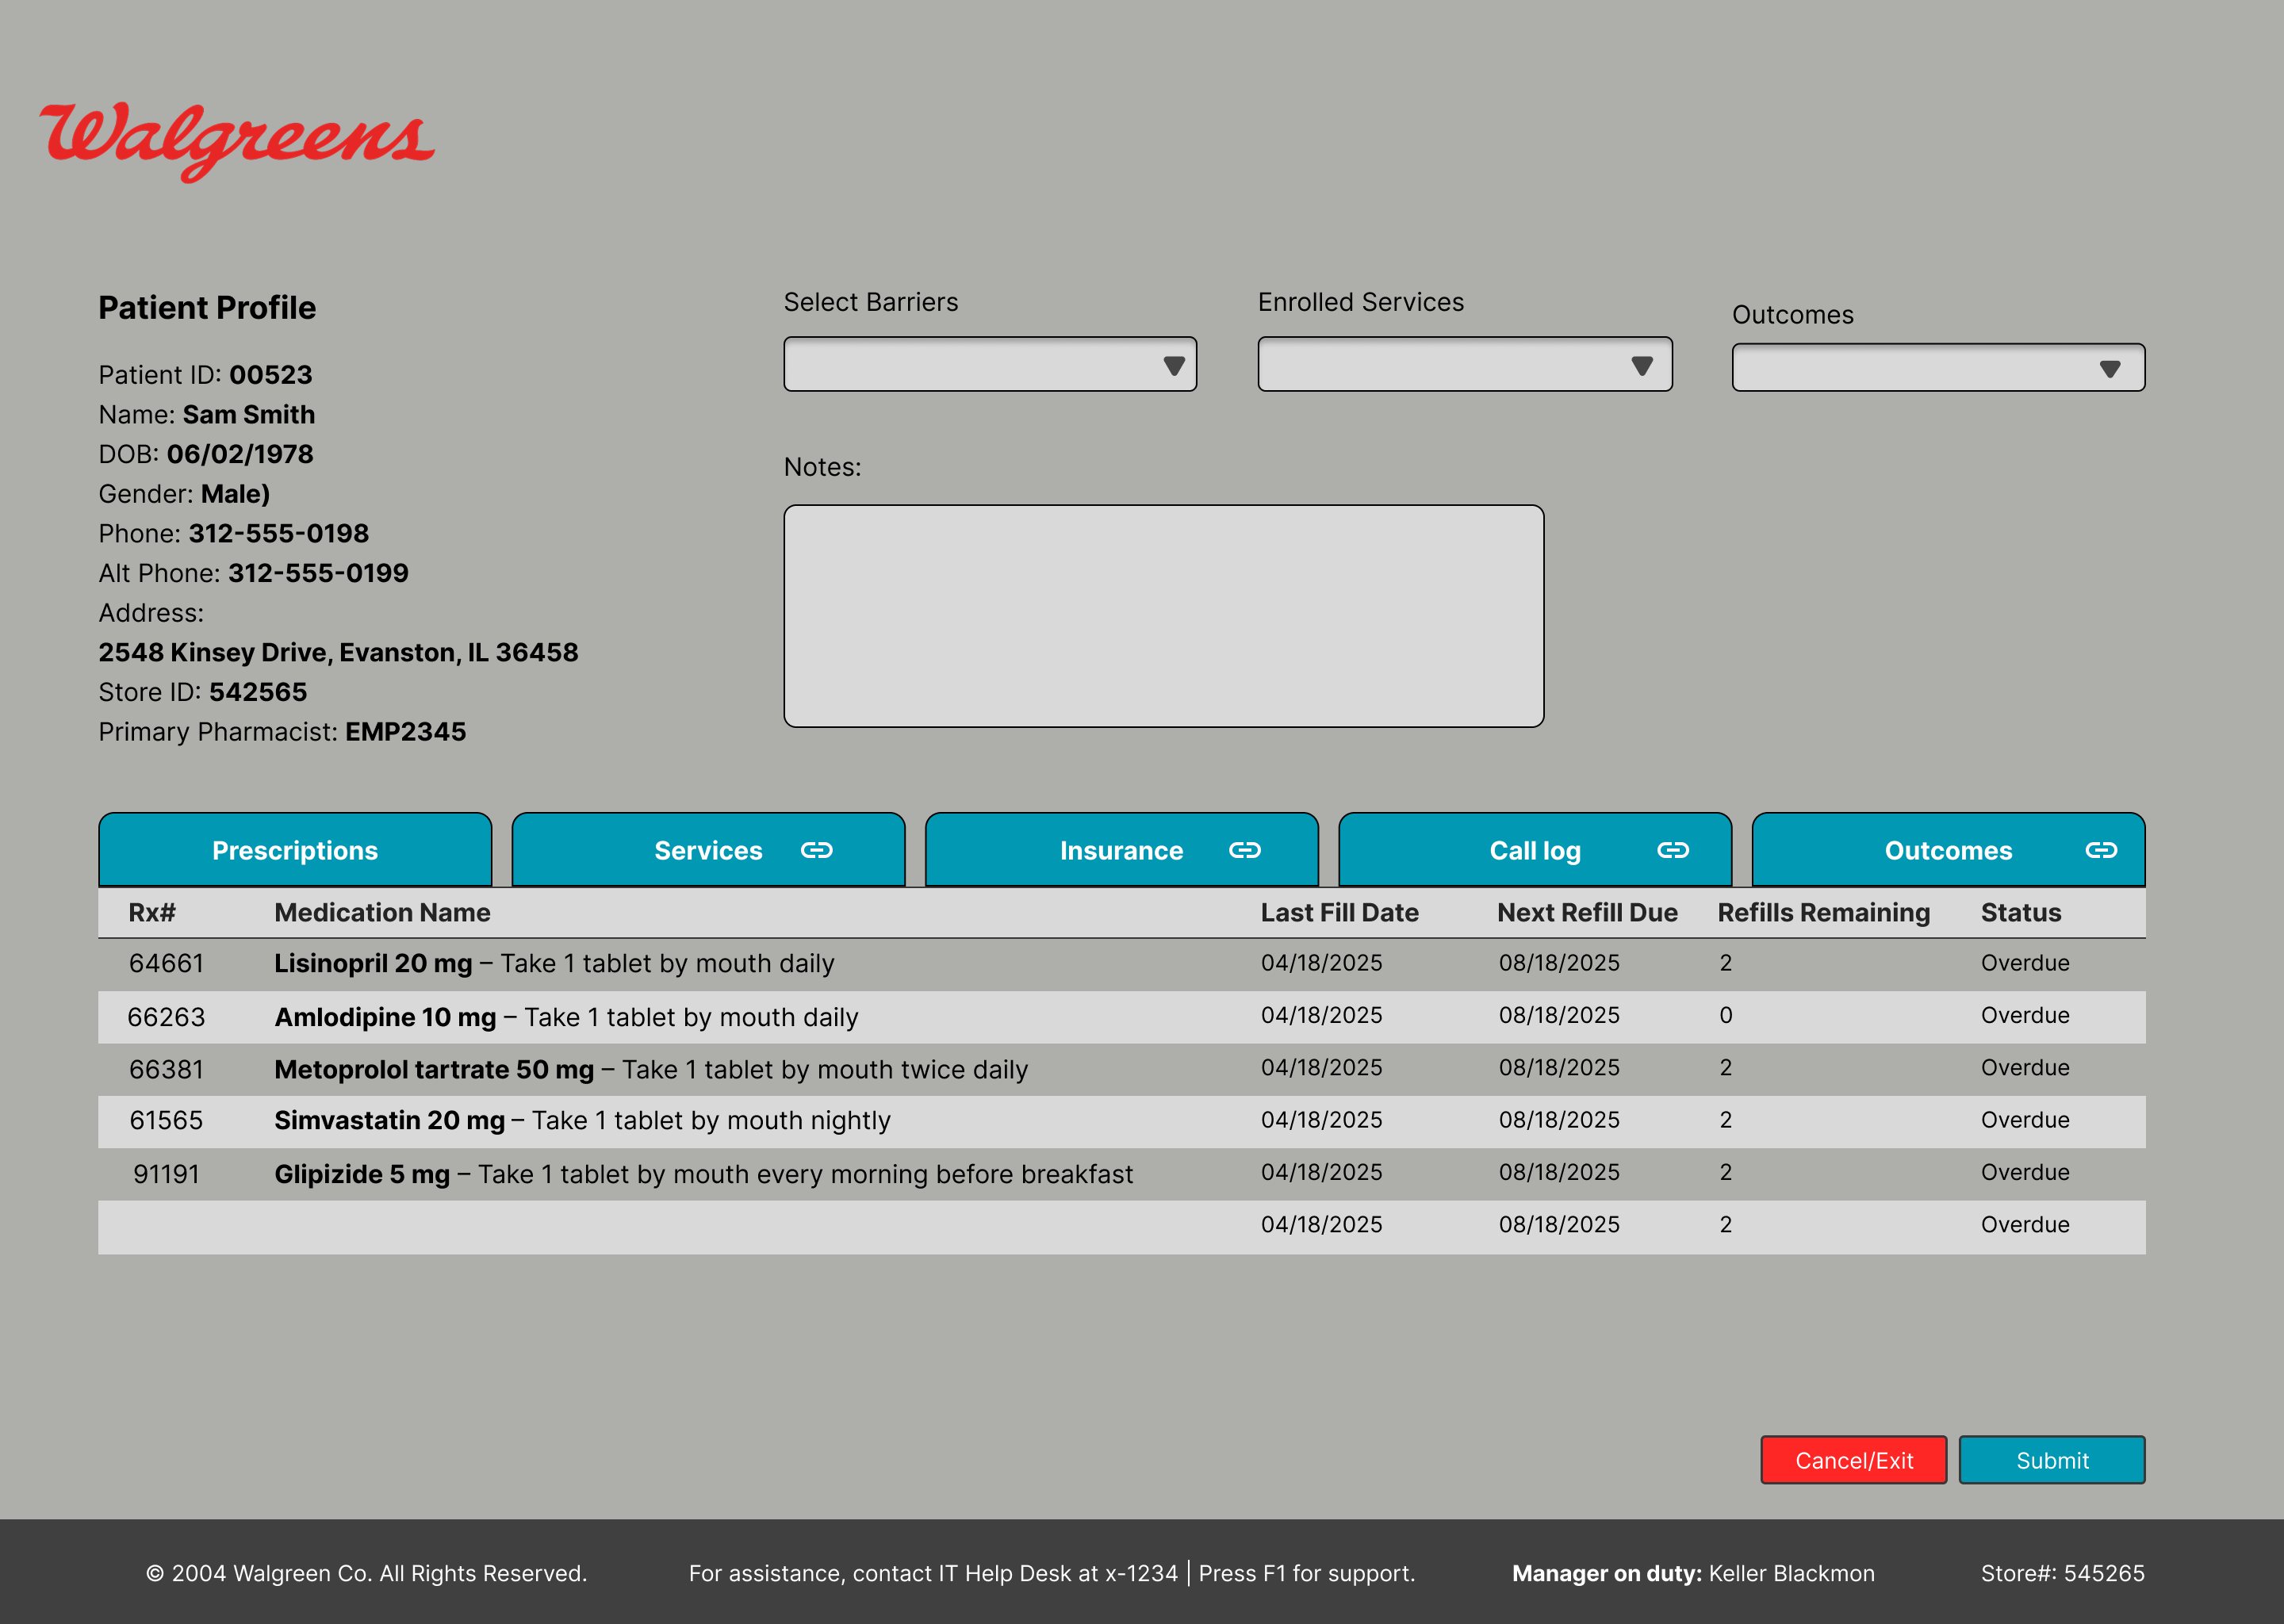Open the Select Barriers dropdown
Image resolution: width=2284 pixels, height=1624 pixels.
coord(990,364)
